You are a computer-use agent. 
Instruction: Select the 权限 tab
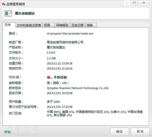pyautogui.click(x=49, y=25)
